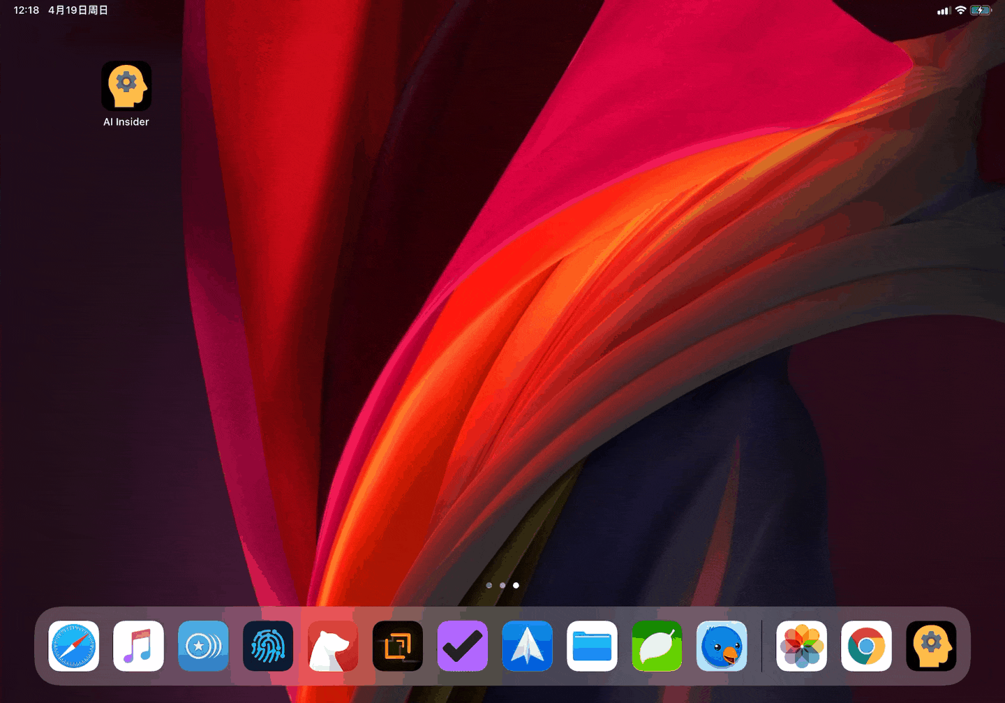Tap the battery charging indicator
This screenshot has height=703, width=1005.
pos(981,10)
